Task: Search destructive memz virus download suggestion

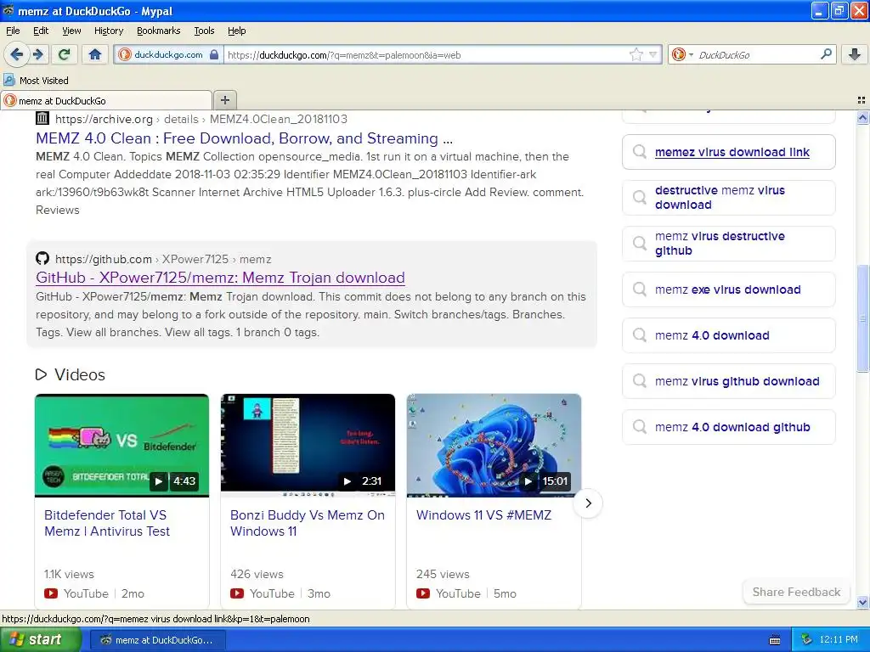Action: coord(728,197)
